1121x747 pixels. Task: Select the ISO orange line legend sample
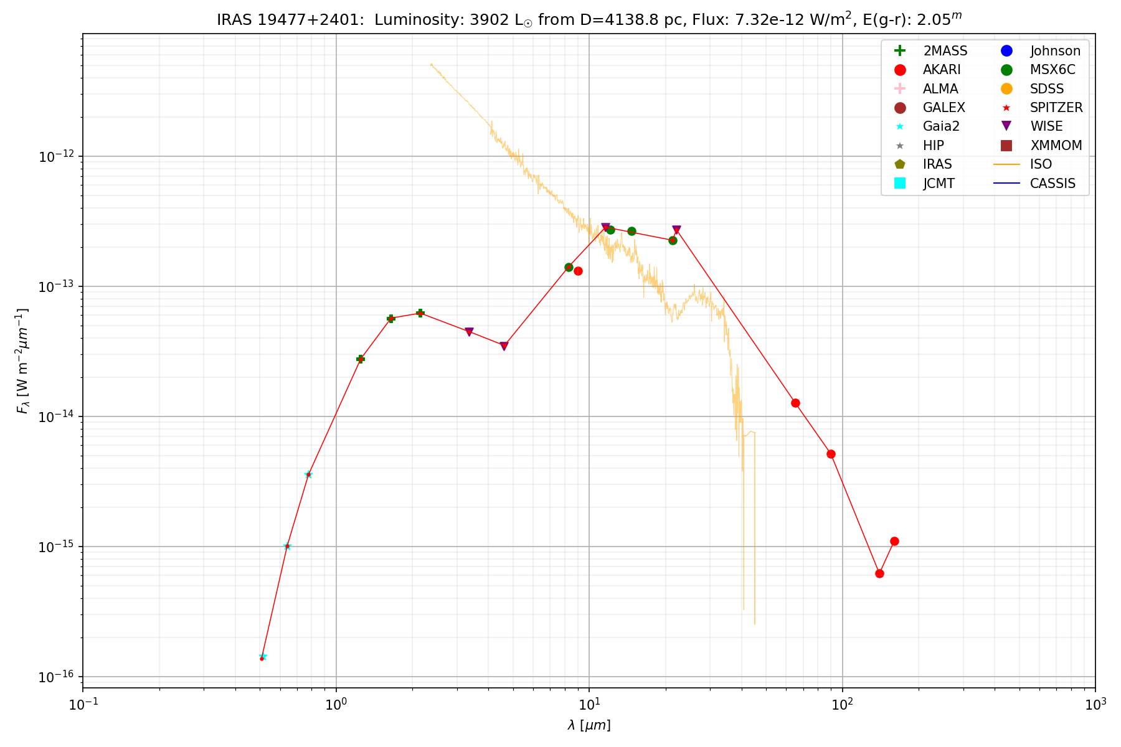[x=1006, y=164]
